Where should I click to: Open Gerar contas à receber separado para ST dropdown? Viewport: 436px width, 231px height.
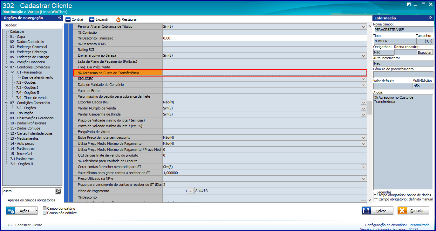(364, 167)
